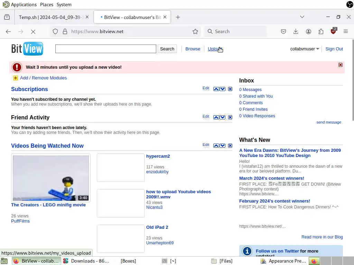This screenshot has width=354, height=265.
Task: Click the blue info icon by Twitter notice
Action: pos(247,251)
